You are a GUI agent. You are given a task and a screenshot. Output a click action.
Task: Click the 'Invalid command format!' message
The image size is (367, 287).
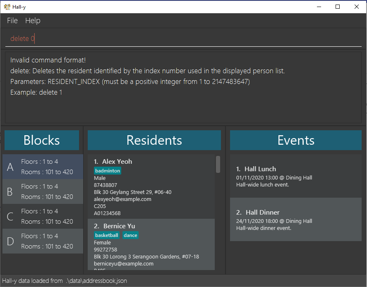coord(48,60)
